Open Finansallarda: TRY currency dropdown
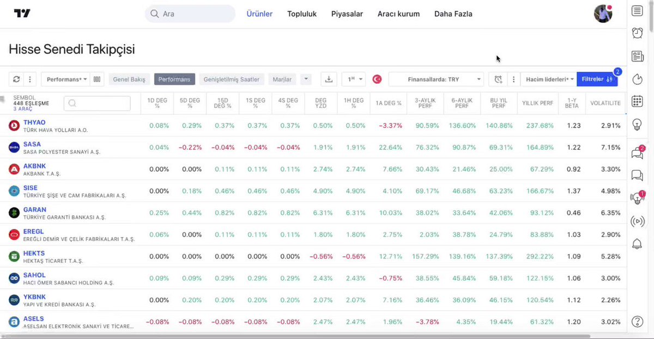Viewport: 654px width, 339px height. click(436, 79)
